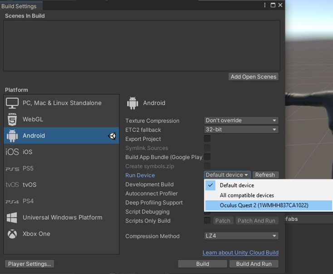Select the Universal Windows Platform logo
Viewport: 333px width, 274px height.
pyautogui.click(x=12, y=217)
